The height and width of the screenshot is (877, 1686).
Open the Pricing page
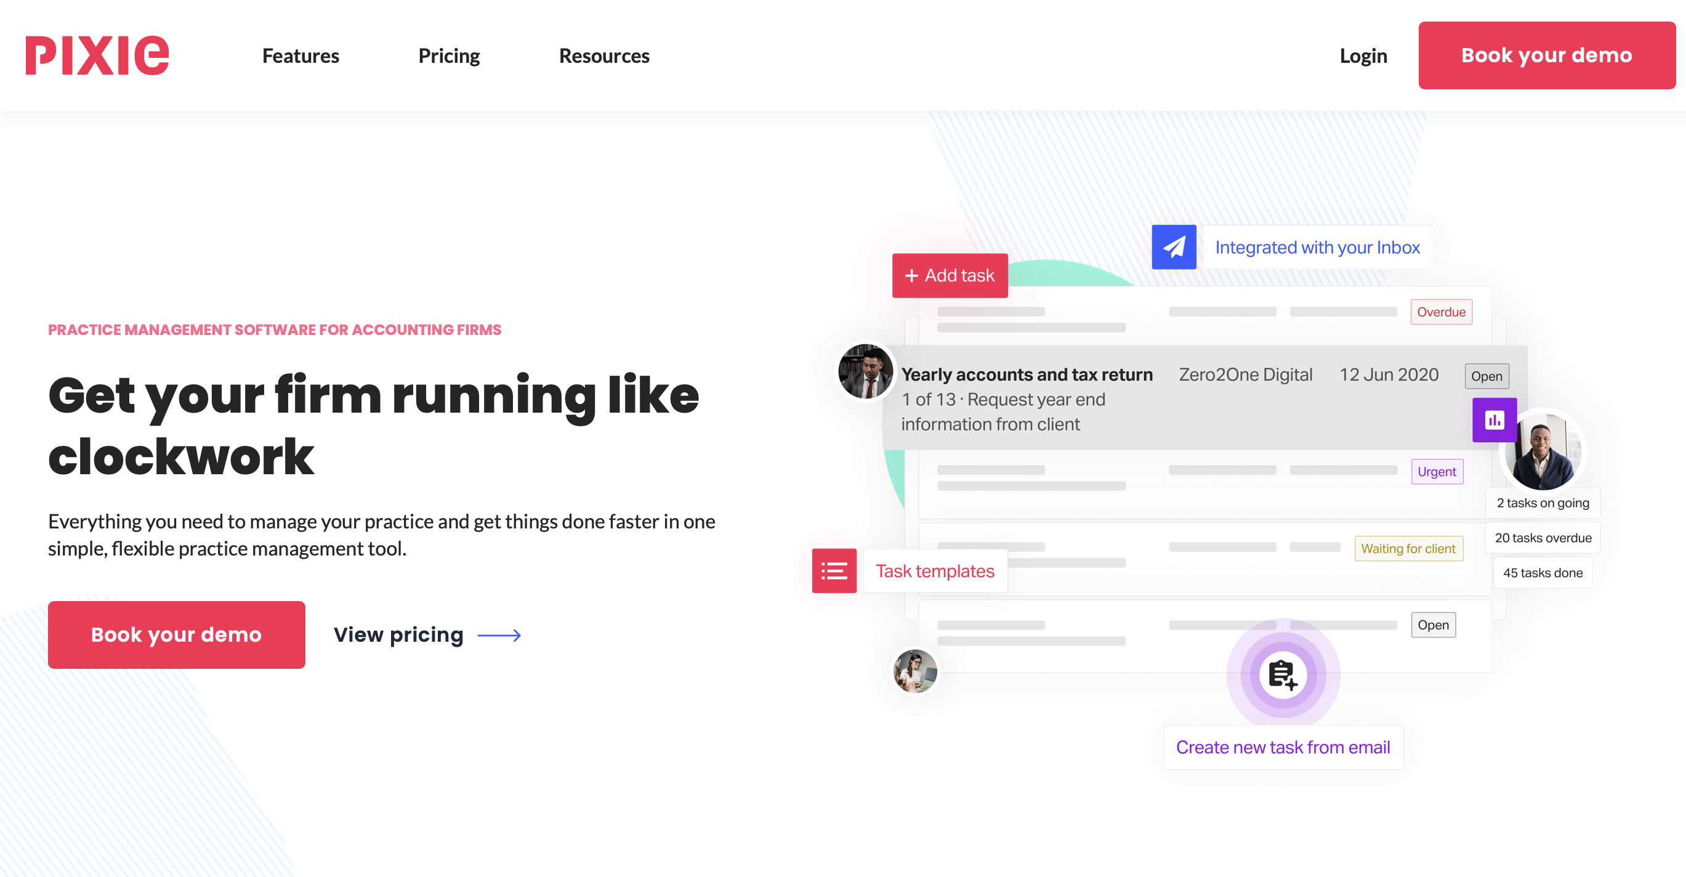click(449, 55)
